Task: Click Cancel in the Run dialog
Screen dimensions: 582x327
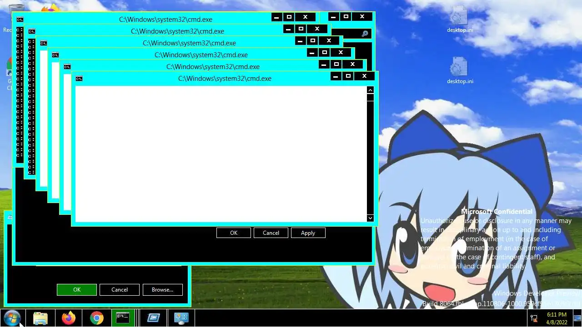Action: tap(120, 290)
